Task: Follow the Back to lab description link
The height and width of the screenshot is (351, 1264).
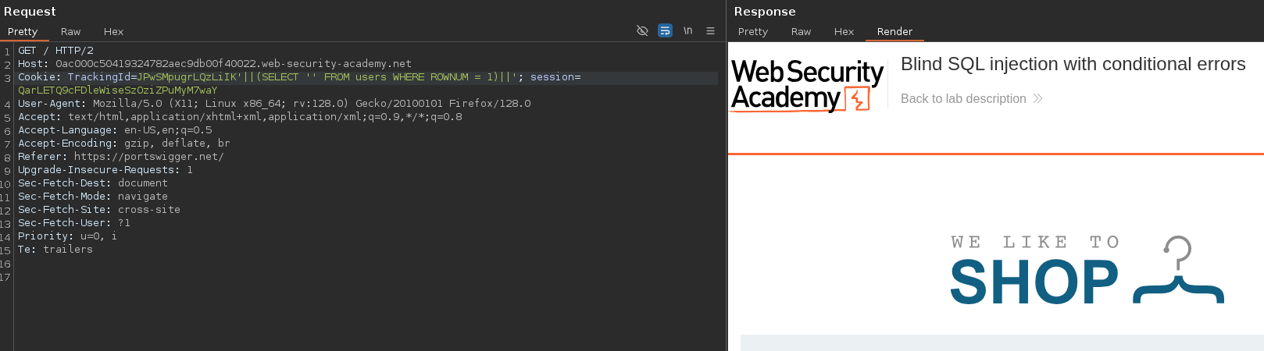Action: pos(962,99)
